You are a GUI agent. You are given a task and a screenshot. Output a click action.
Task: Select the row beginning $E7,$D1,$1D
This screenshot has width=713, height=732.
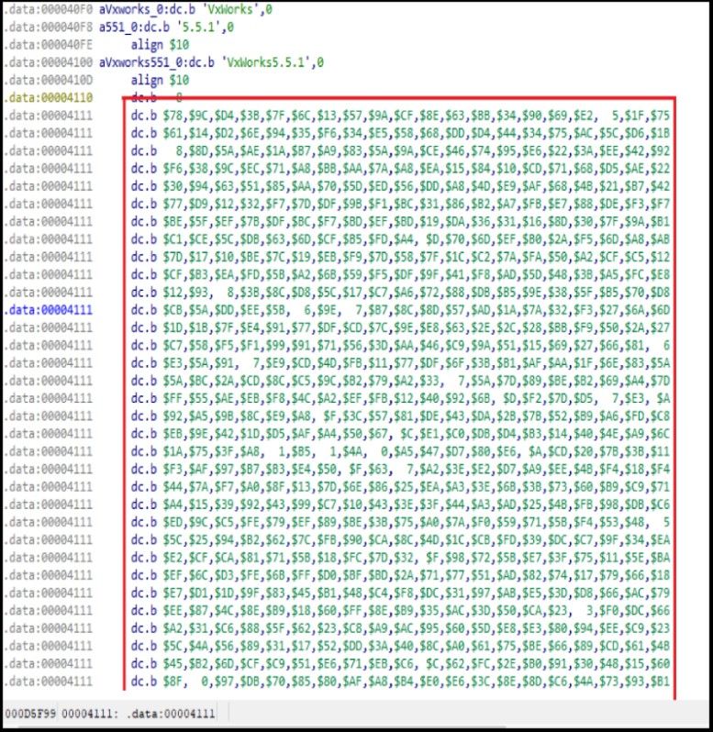coord(400,593)
